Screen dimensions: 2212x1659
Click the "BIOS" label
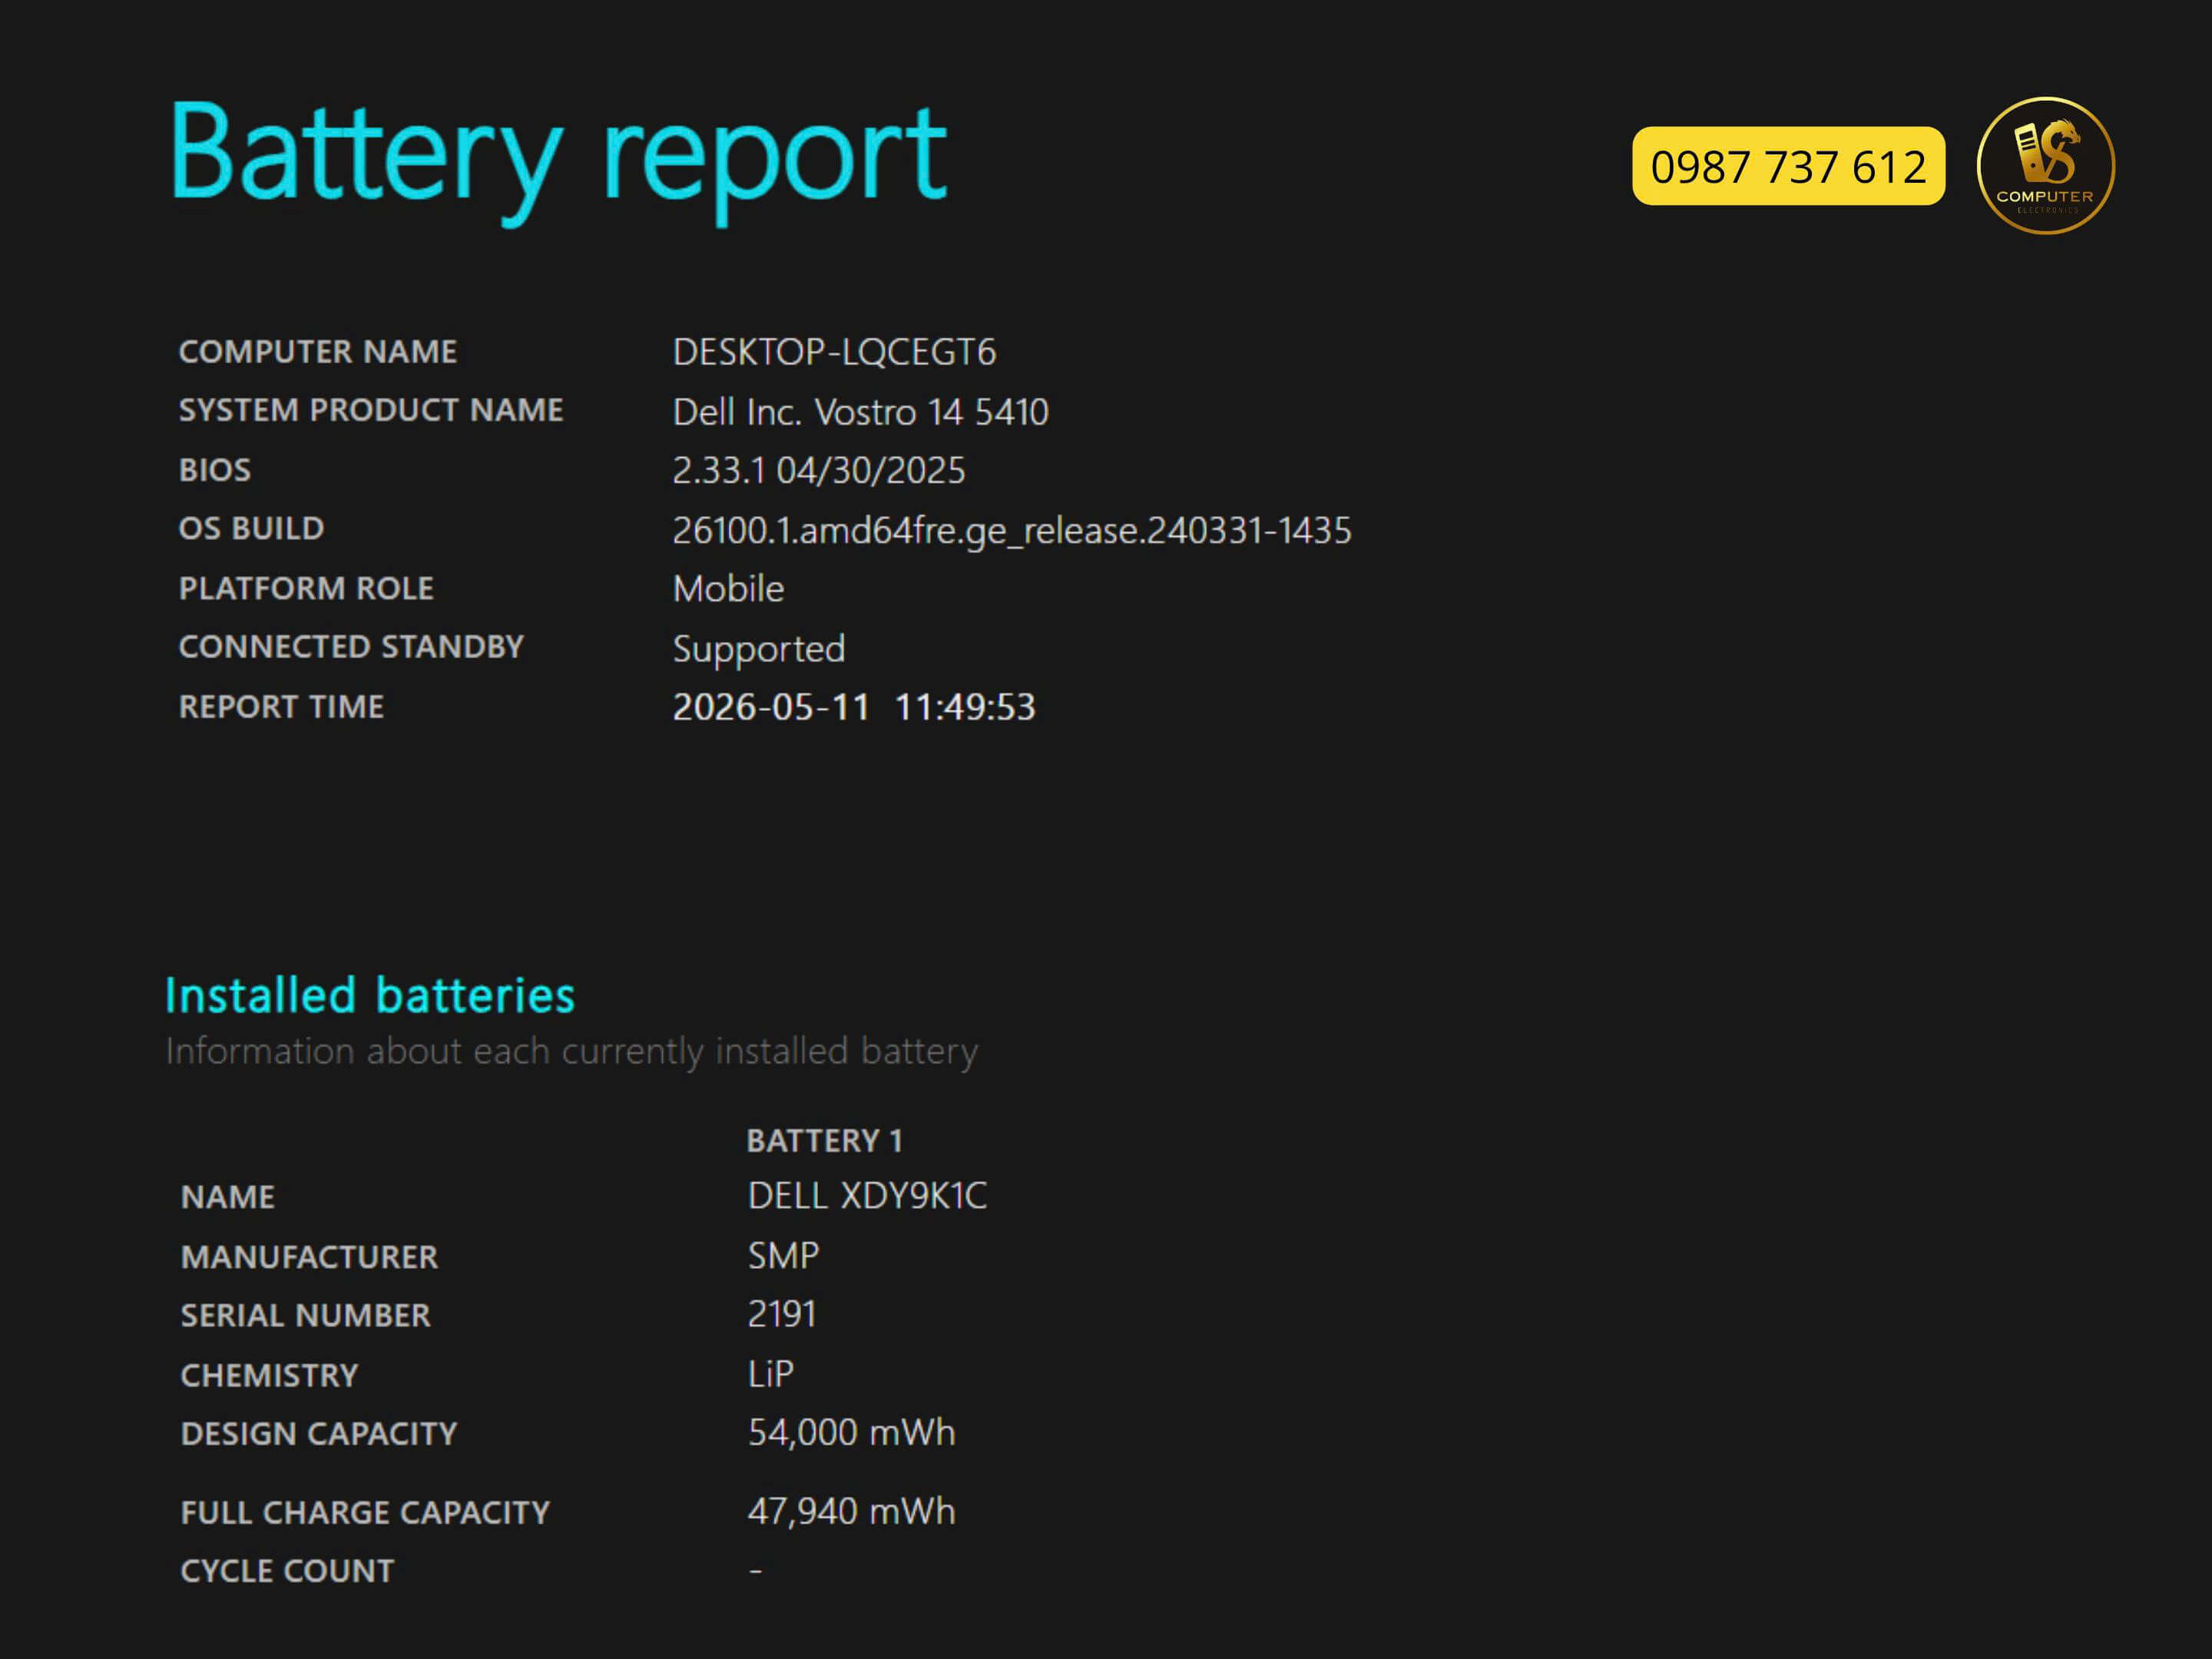coord(214,470)
